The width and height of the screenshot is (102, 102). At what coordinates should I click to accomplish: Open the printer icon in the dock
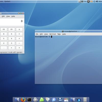[35, 99]
